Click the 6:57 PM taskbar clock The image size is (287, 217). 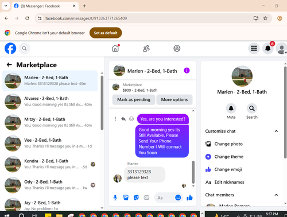(272, 214)
